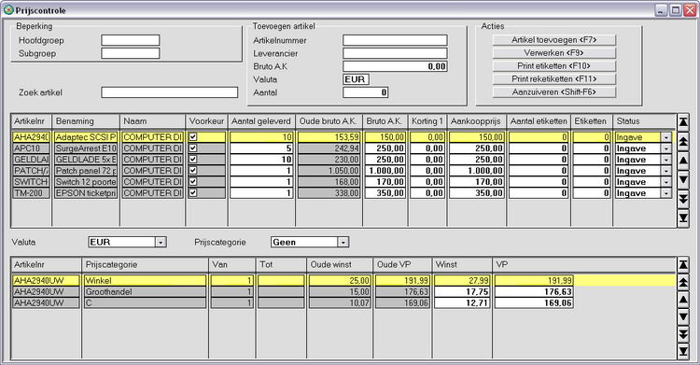
Task: Click the Aantal geleverd column header
Action: coord(261,121)
